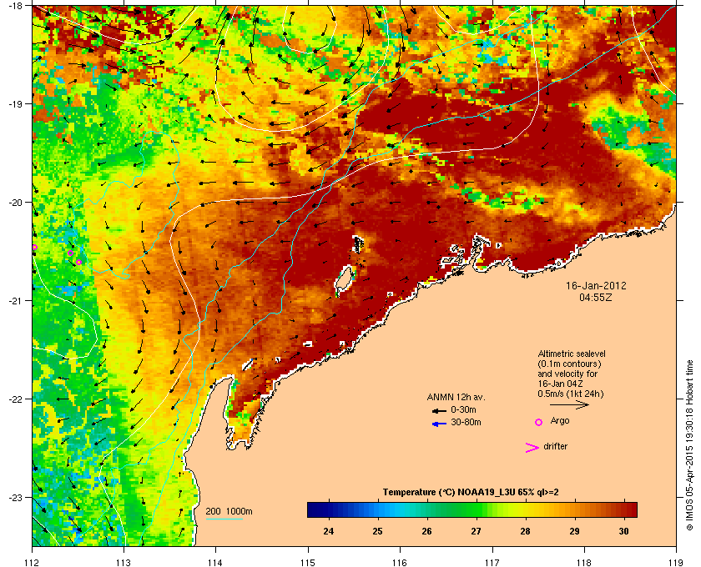Click the colorbar tick label 26
The height and width of the screenshot is (567, 701).
(x=426, y=531)
